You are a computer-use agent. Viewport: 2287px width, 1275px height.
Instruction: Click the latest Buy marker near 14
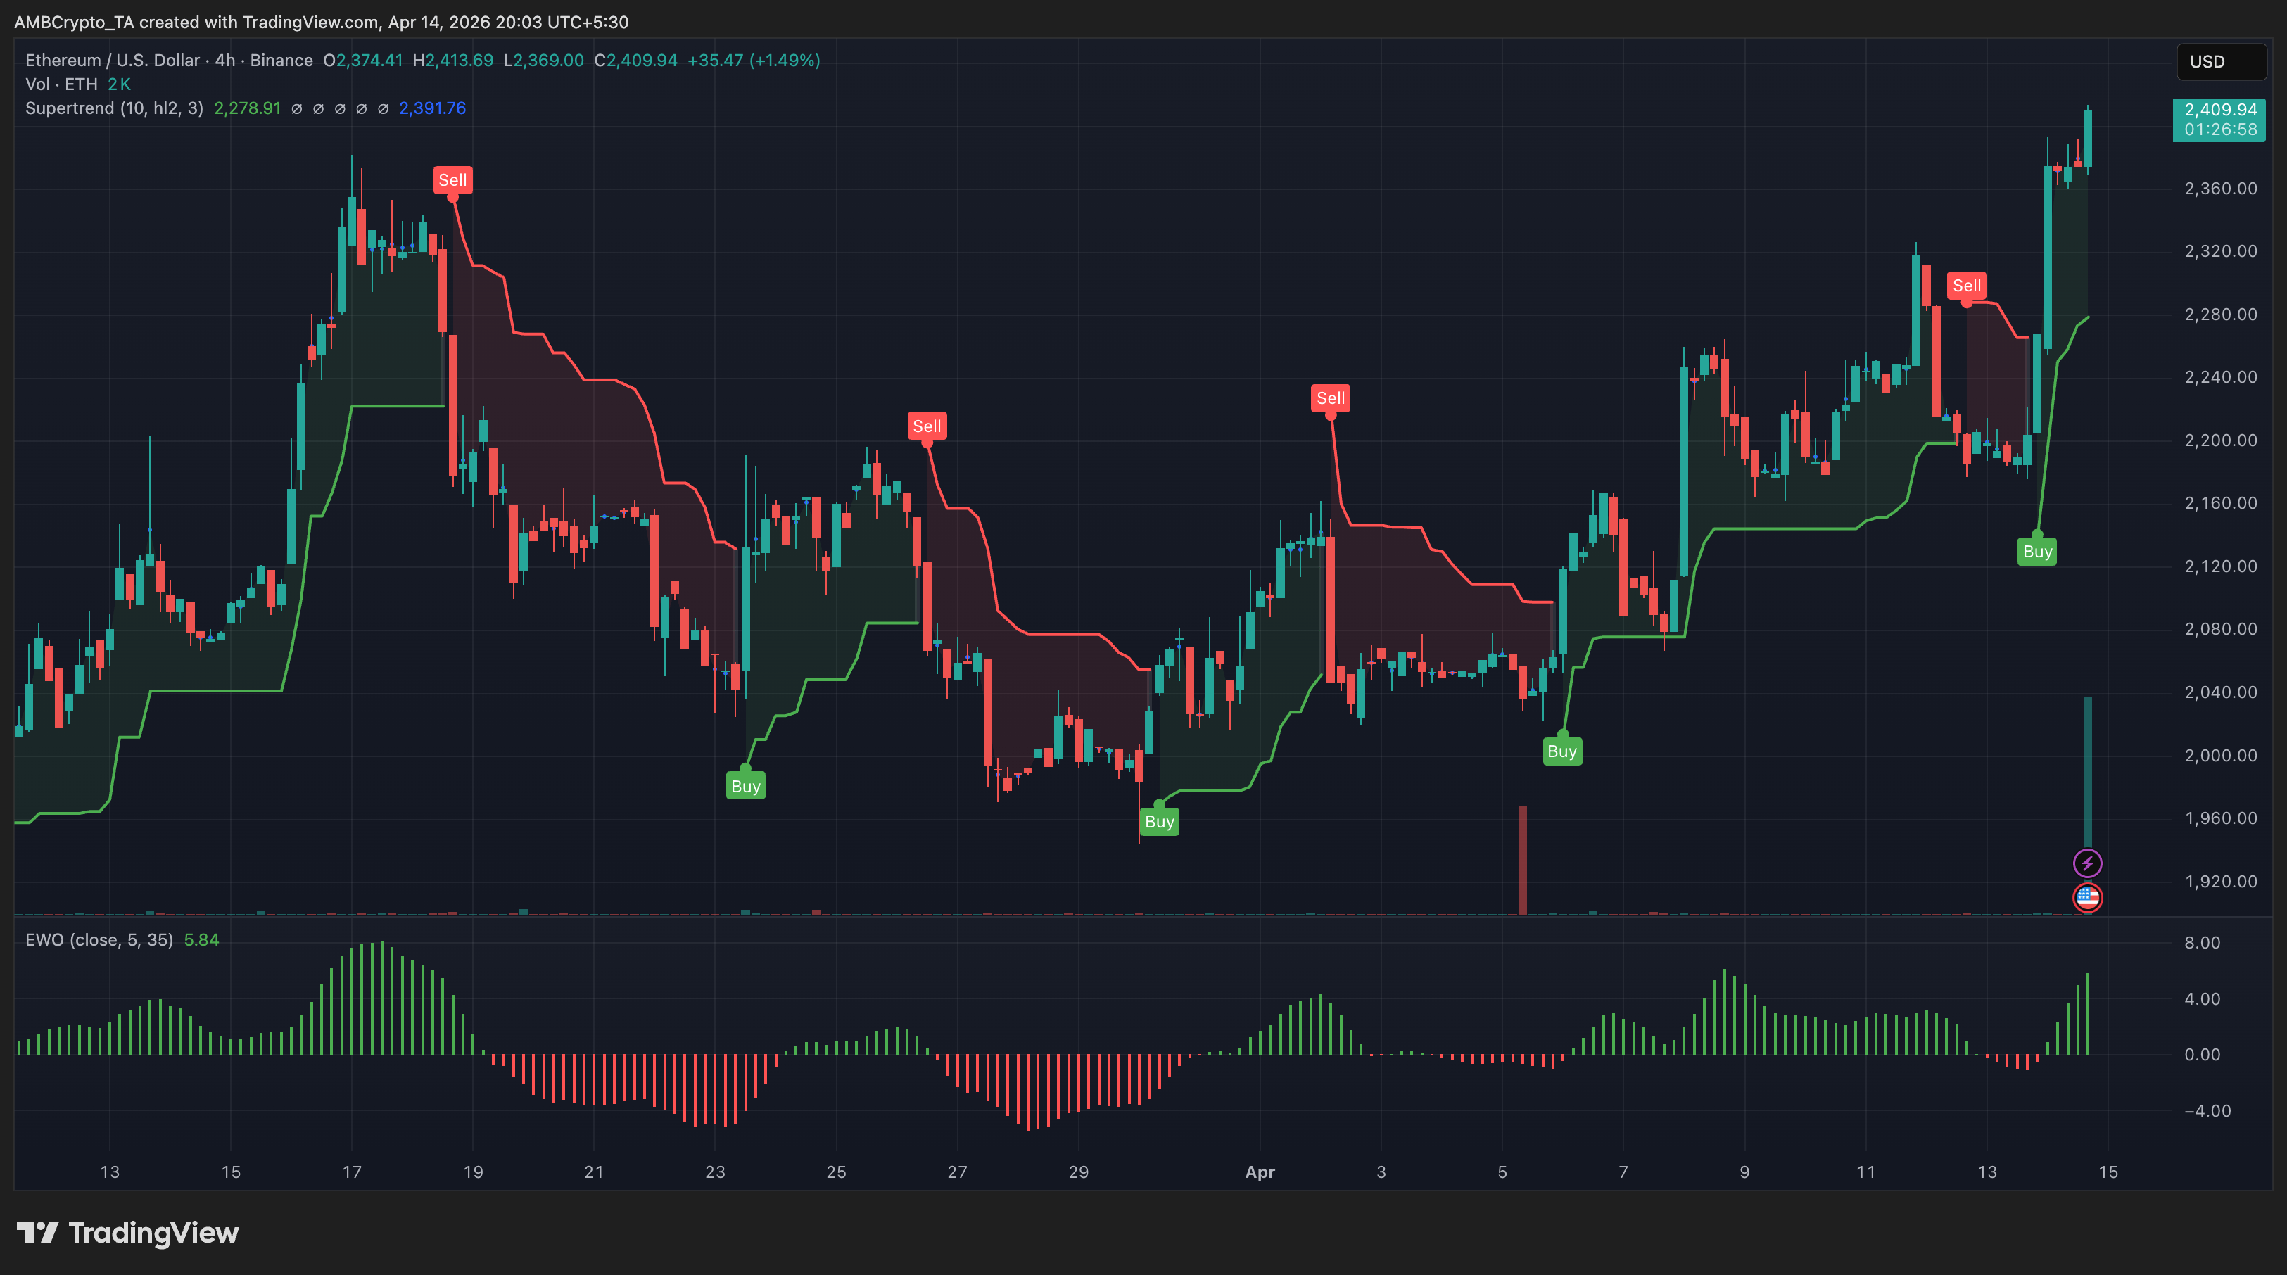click(x=2036, y=552)
